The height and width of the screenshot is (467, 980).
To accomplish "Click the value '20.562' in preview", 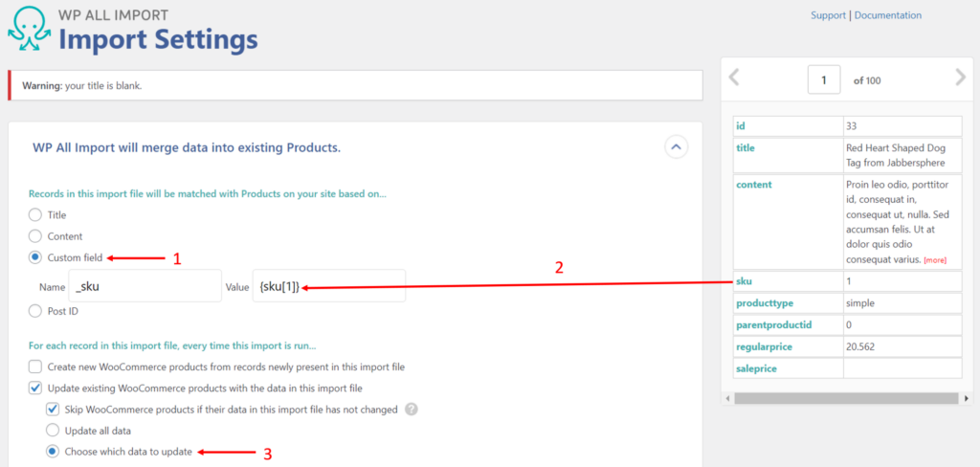I will point(860,346).
